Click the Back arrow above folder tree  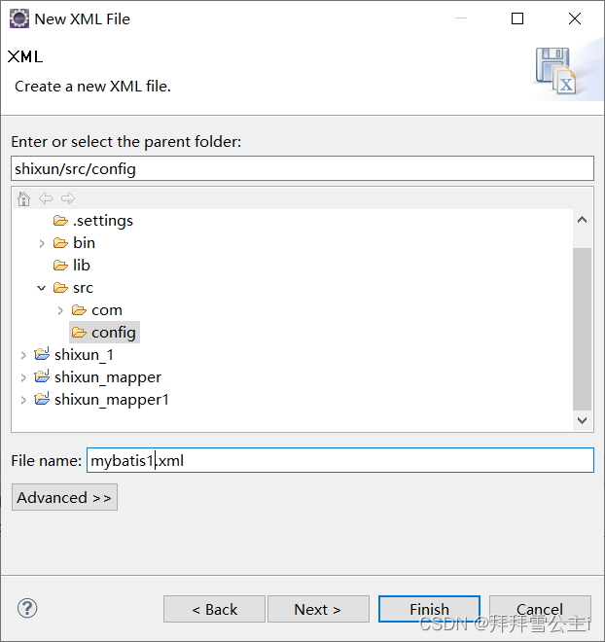click(46, 198)
